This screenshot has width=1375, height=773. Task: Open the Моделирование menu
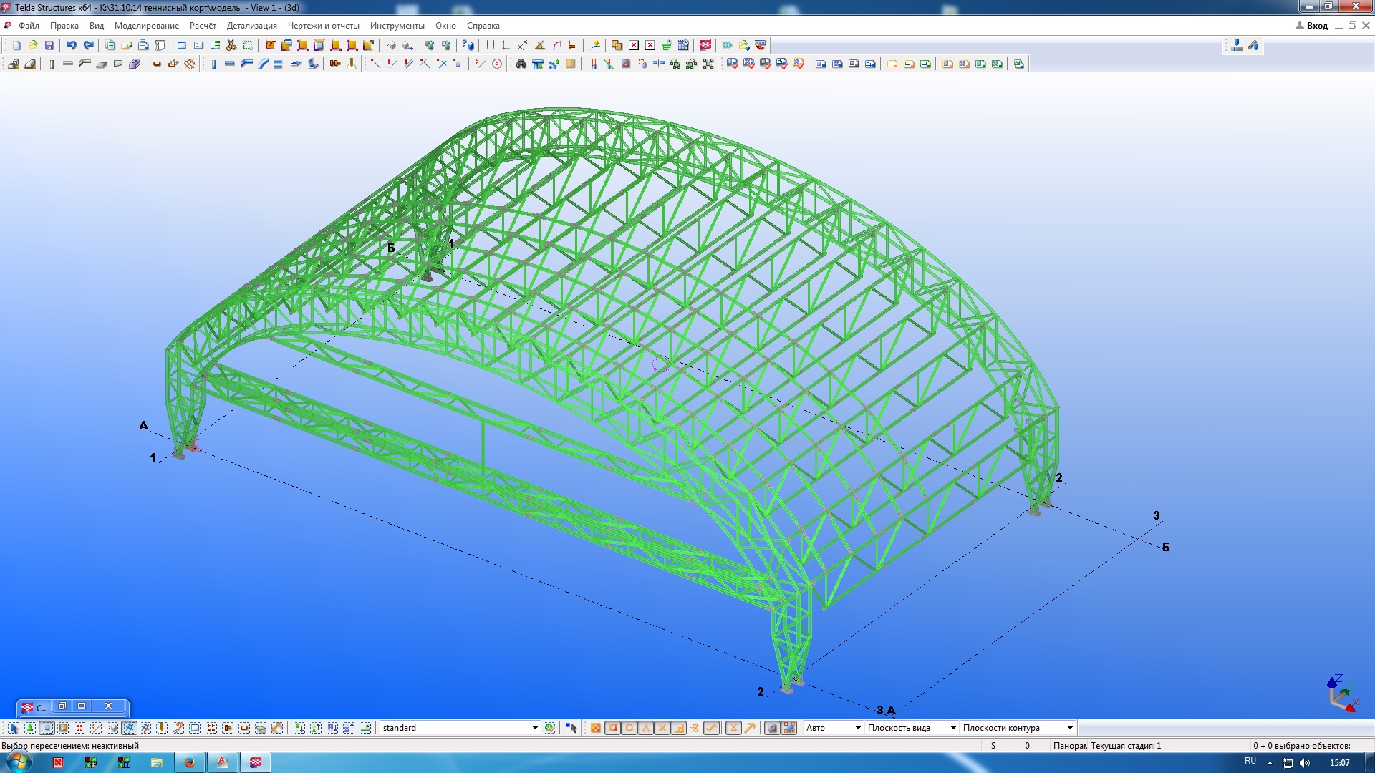(146, 26)
